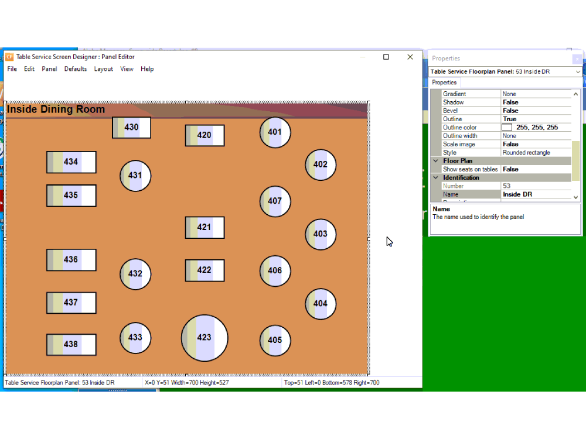The height and width of the screenshot is (439, 586).
Task: Select round table 401
Action: pos(275,132)
